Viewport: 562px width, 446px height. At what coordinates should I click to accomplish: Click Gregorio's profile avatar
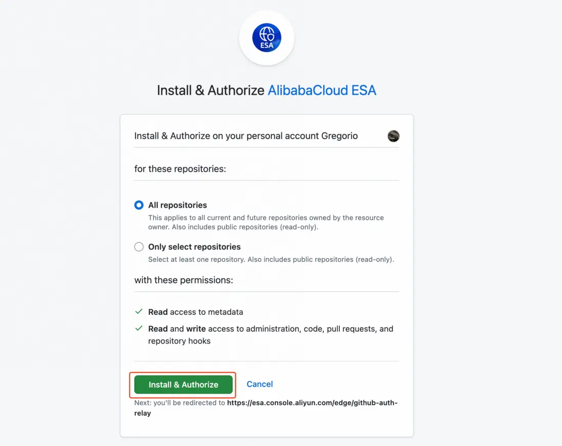pyautogui.click(x=393, y=136)
